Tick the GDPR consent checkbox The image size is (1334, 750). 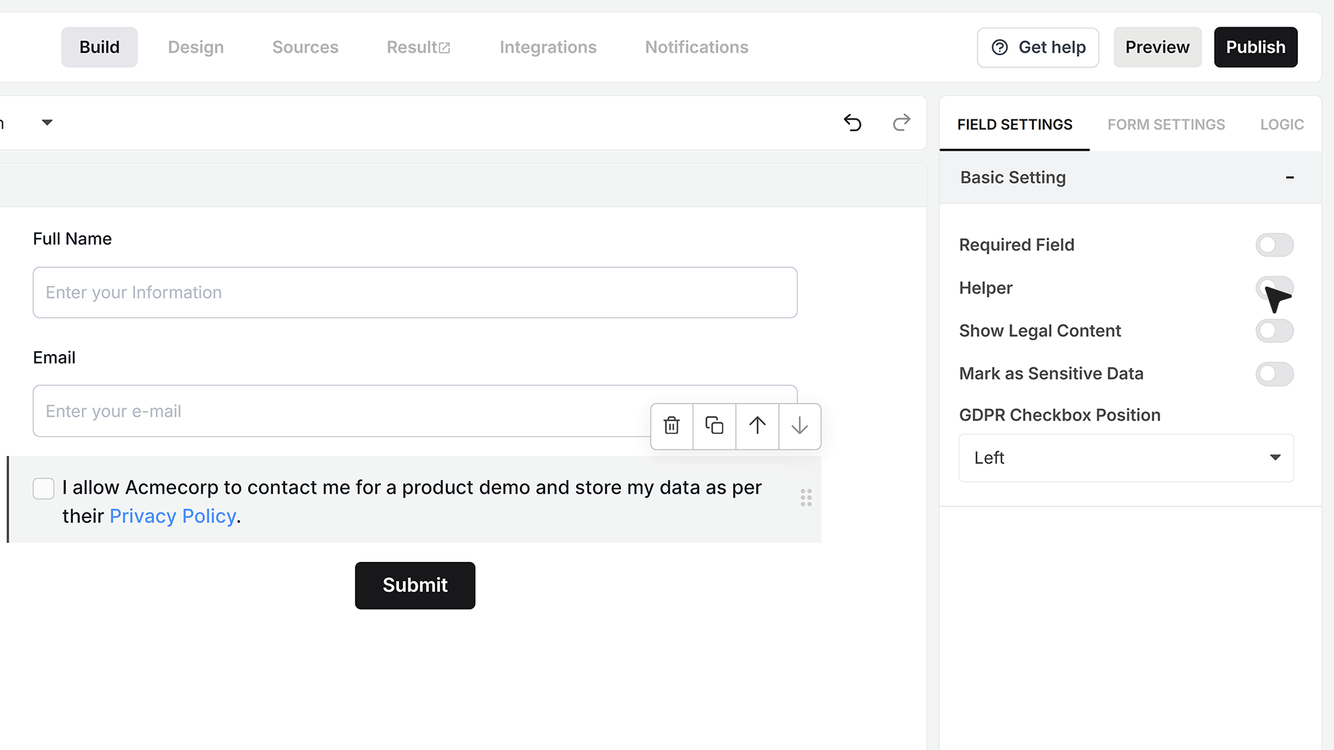tap(44, 489)
